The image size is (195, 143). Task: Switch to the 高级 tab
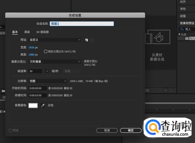[x=27, y=32]
